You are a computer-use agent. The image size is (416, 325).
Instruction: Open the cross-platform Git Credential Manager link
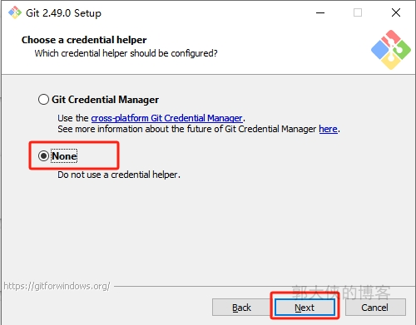coord(166,118)
